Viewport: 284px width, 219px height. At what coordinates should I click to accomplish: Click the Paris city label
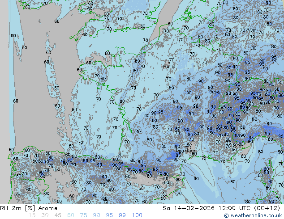pos(169,66)
